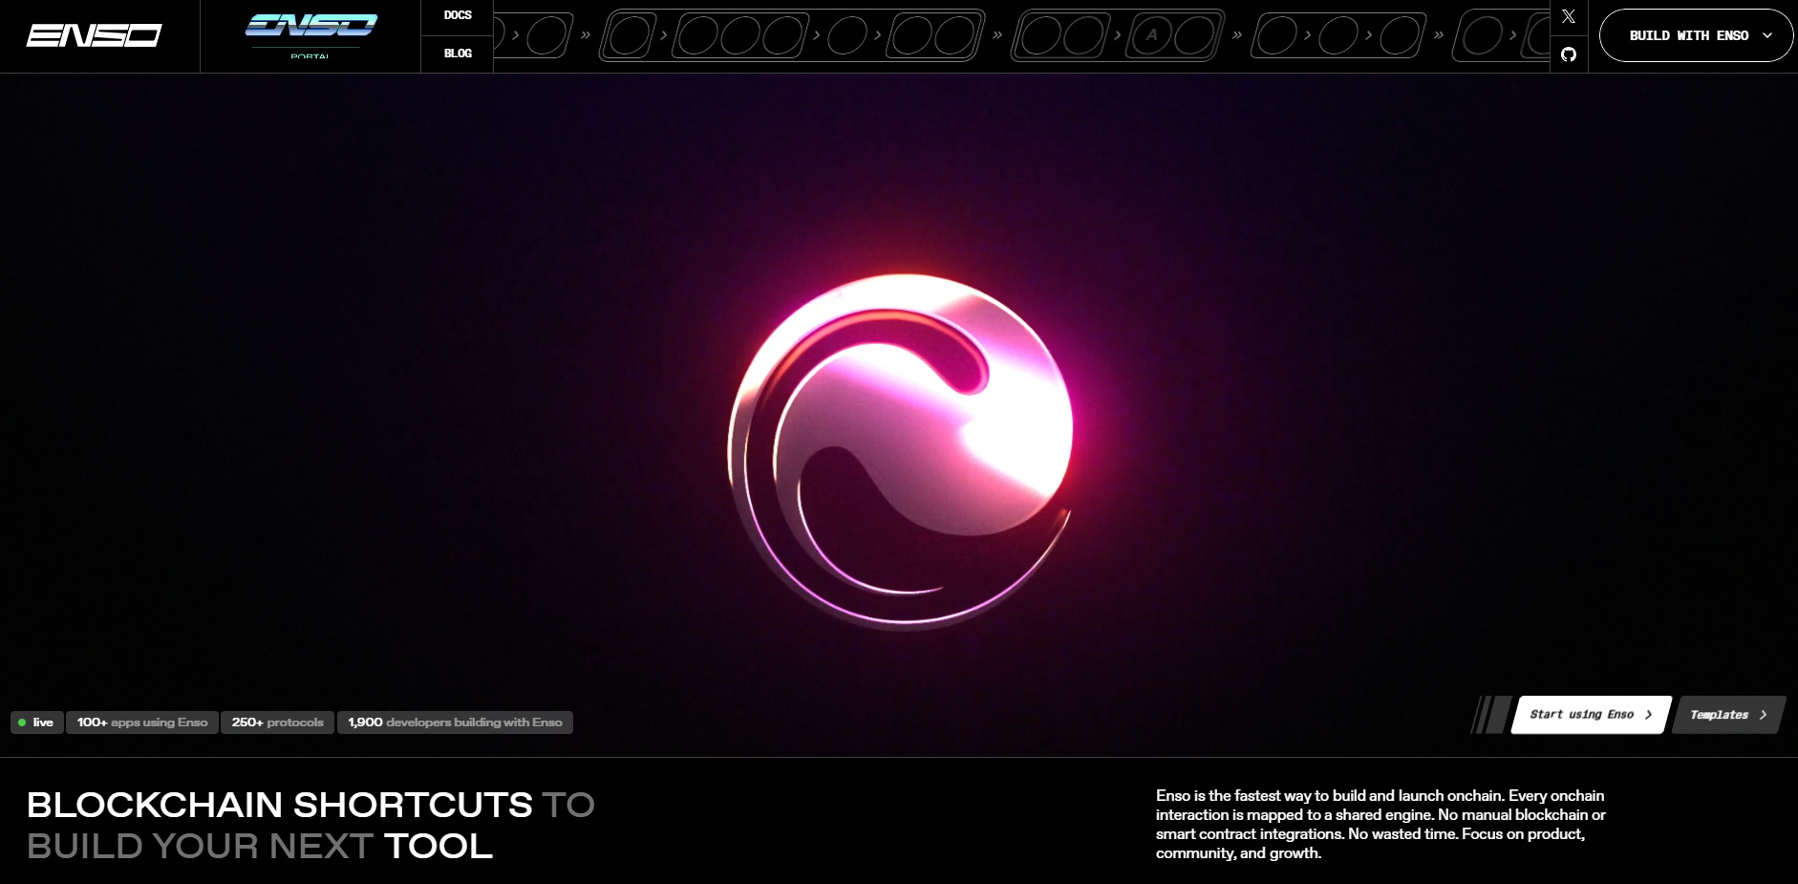Click the shortcut node marked with letter A
The image size is (1798, 884).
[x=1152, y=35]
